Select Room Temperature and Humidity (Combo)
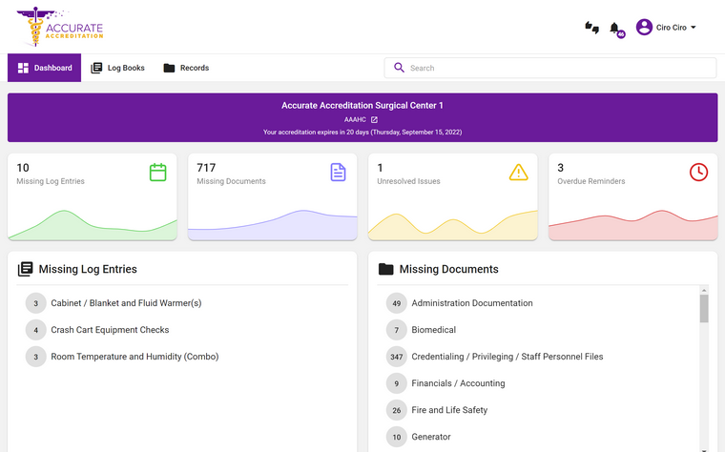The image size is (725, 452). (135, 357)
